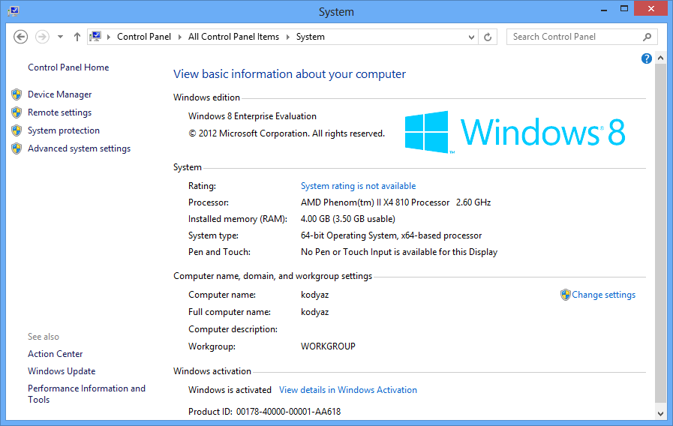Click the Windows 8 Enterprise Evaluation text
The width and height of the screenshot is (673, 426).
[x=252, y=116]
